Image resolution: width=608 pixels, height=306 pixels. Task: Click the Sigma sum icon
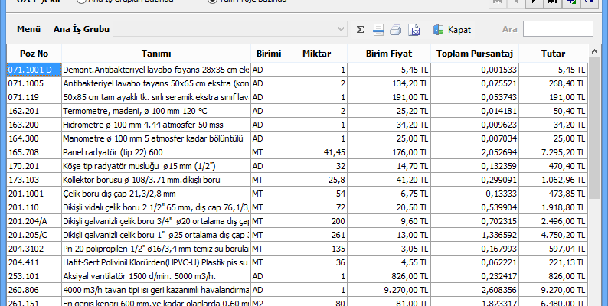360,30
